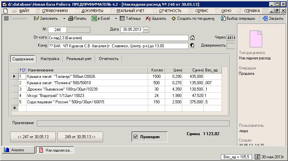Click the Удалить delete icon
Image resolution: width=288 pixels, height=161 pixels.
(x=148, y=18)
